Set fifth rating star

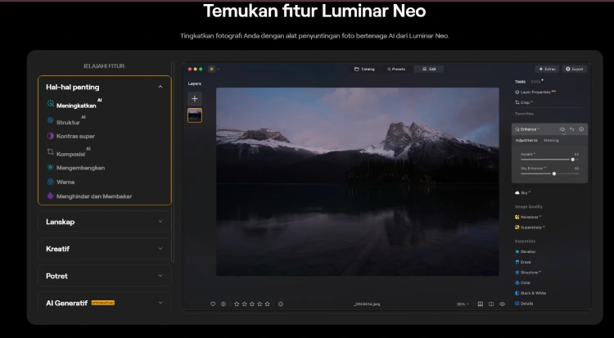[x=268, y=304]
